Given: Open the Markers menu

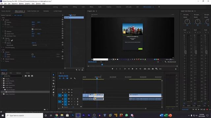Looking at the screenshot, I should 21,4.
